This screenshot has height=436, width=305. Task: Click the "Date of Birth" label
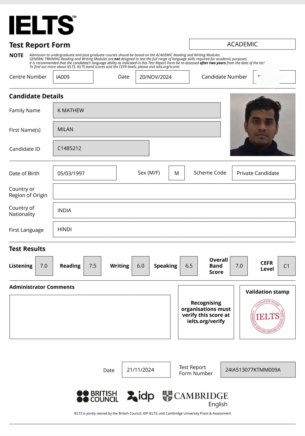tap(24, 173)
